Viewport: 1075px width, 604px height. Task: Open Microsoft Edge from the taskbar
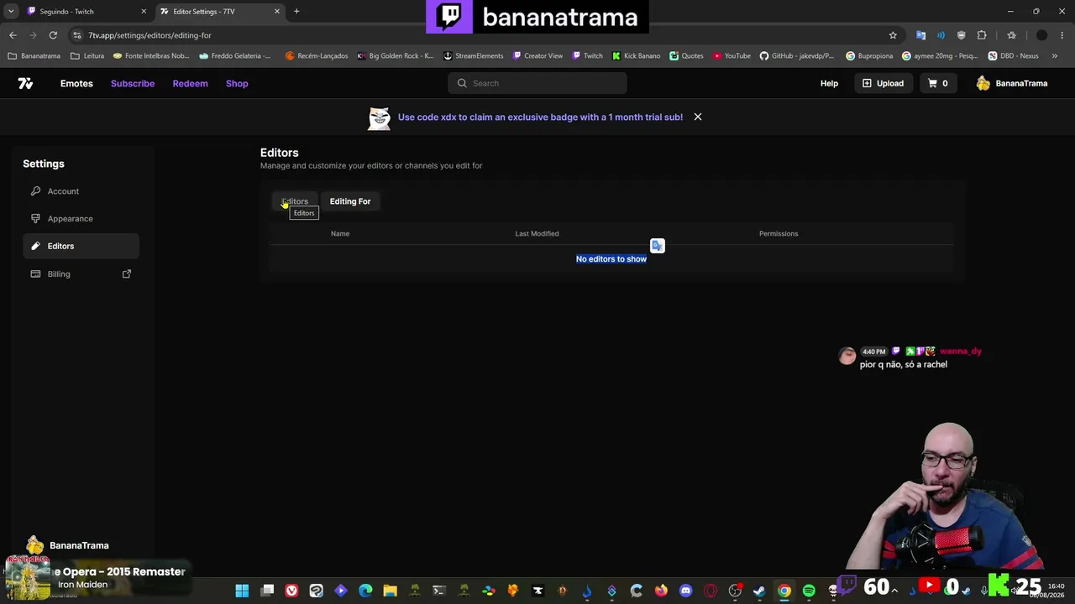click(x=365, y=591)
